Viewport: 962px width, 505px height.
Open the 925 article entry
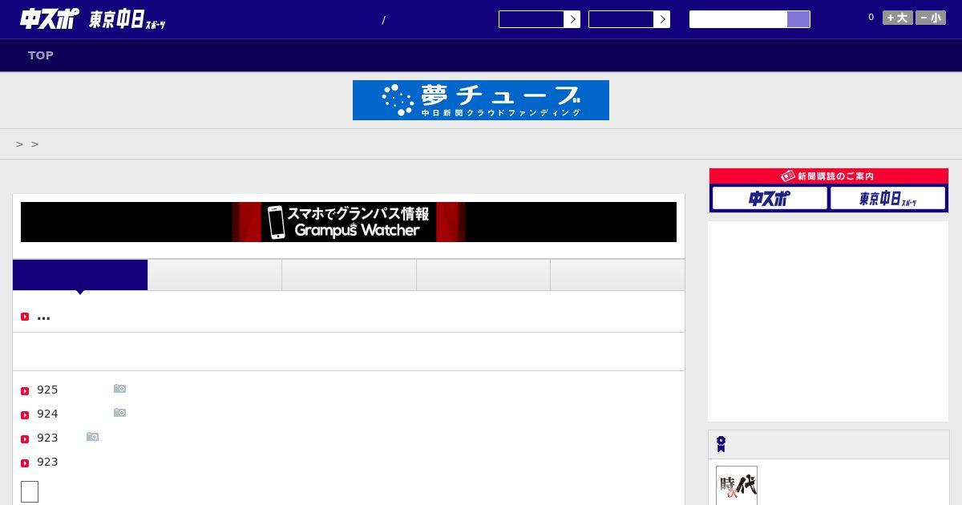pos(47,390)
